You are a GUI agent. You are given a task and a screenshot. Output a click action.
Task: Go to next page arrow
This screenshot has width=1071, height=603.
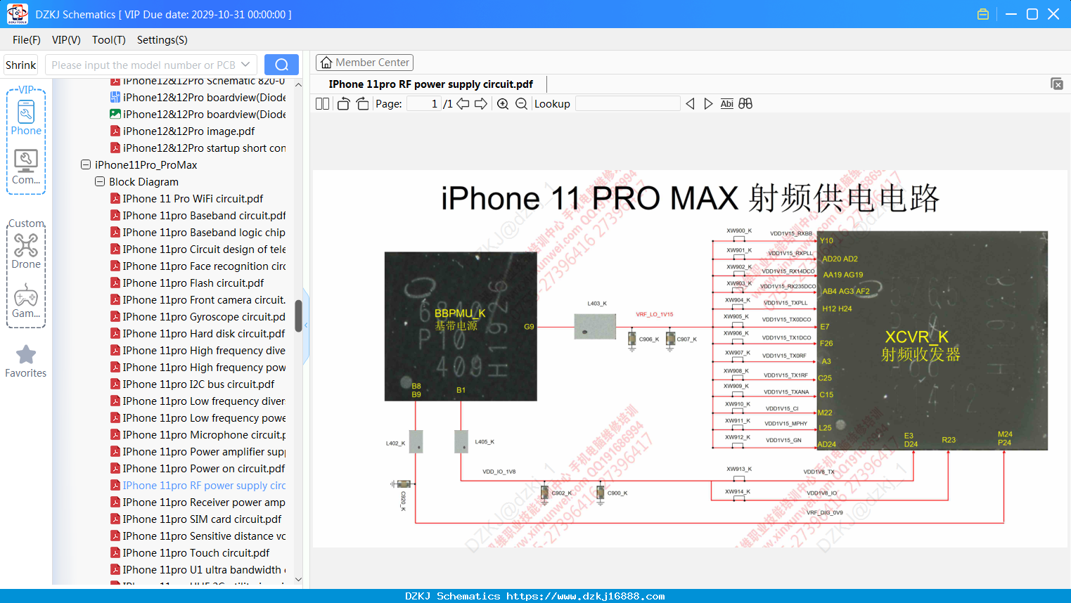coord(481,104)
